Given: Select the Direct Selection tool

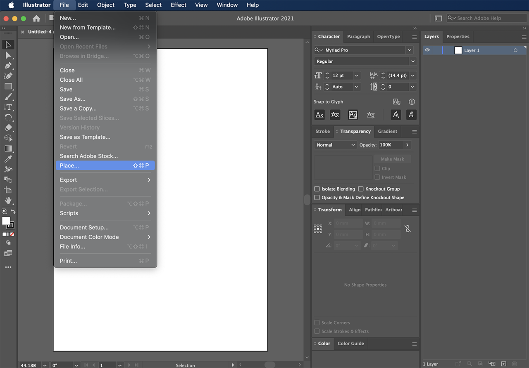Looking at the screenshot, I should click(8, 55).
